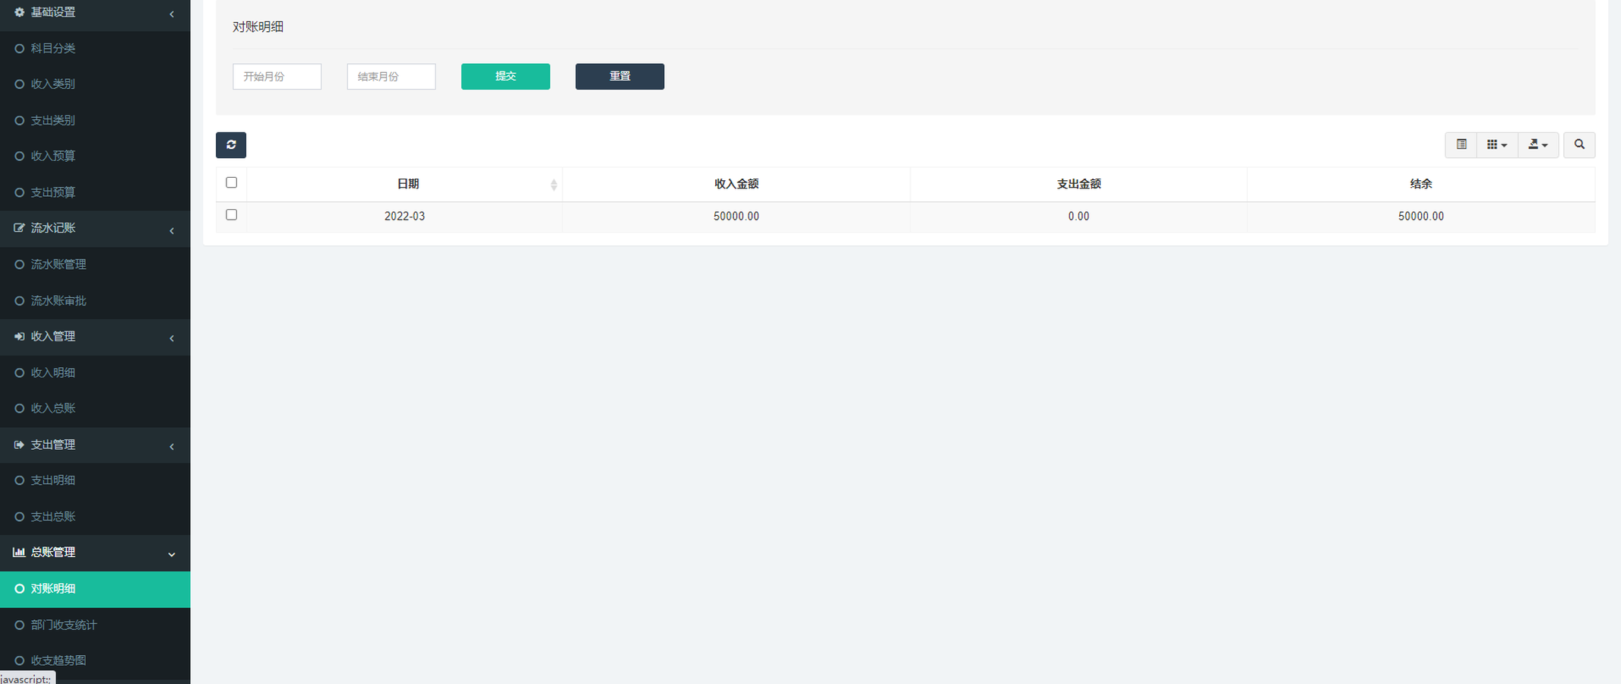Click the sign-in icon beside 收入管理
Screen dimensions: 1621x684
[20, 336]
